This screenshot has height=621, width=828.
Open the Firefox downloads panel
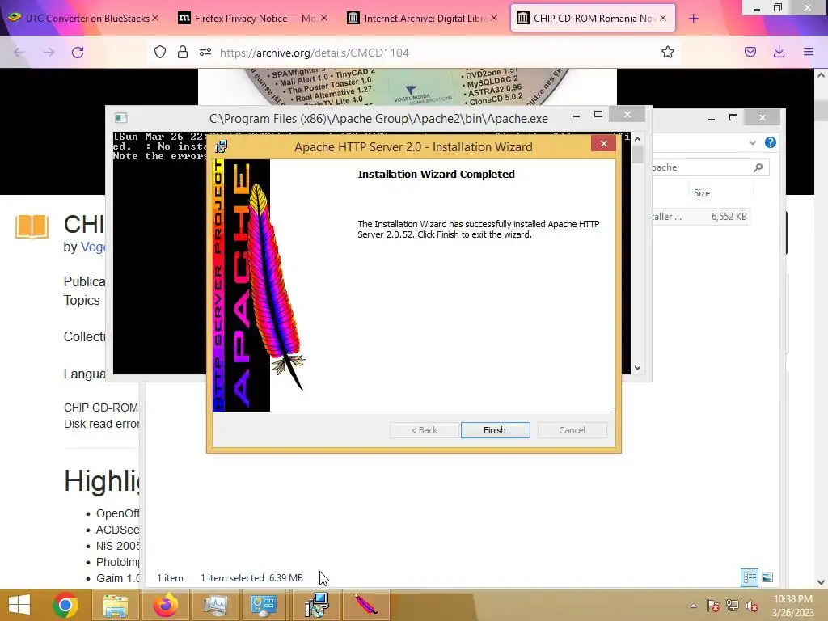tap(779, 52)
